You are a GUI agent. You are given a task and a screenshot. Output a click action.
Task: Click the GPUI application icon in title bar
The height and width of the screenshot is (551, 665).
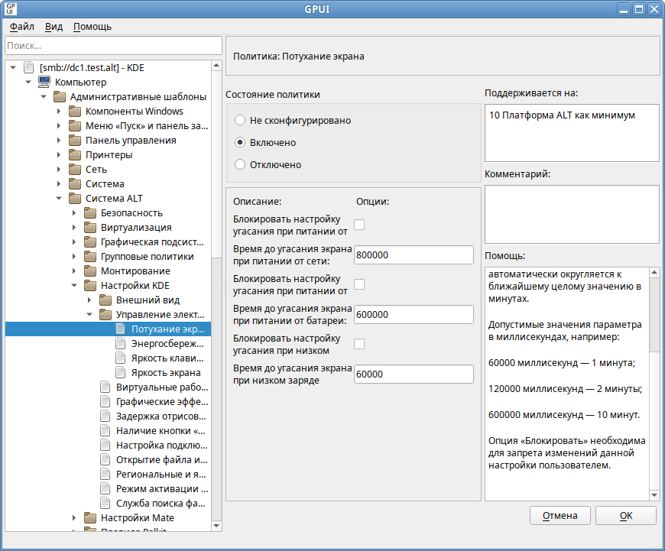pos(10,9)
